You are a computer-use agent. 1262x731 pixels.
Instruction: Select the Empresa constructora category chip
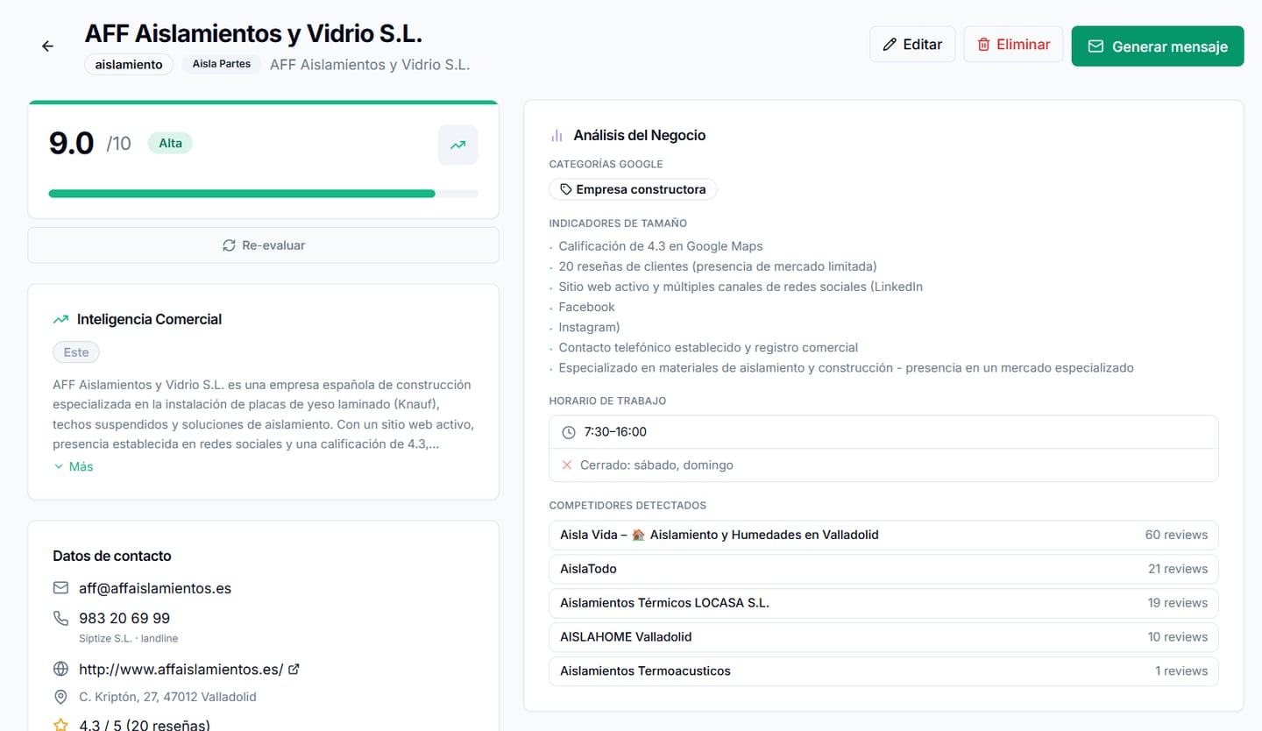tap(633, 189)
